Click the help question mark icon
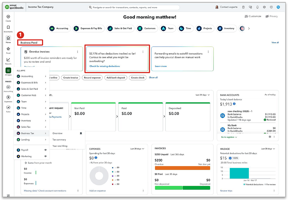 pyautogui.click(x=271, y=7)
